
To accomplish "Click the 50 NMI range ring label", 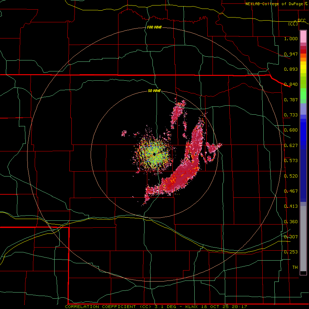I will click(x=154, y=91).
